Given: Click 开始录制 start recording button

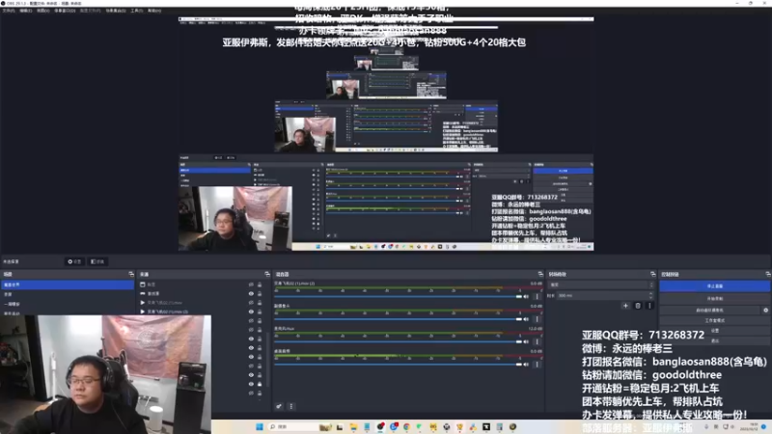Looking at the screenshot, I should click(x=714, y=299).
